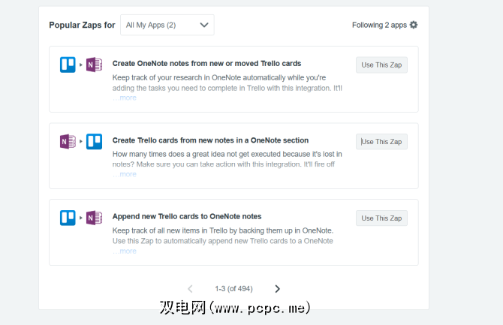
Task: Go to next page of zaps
Action: [x=277, y=289]
